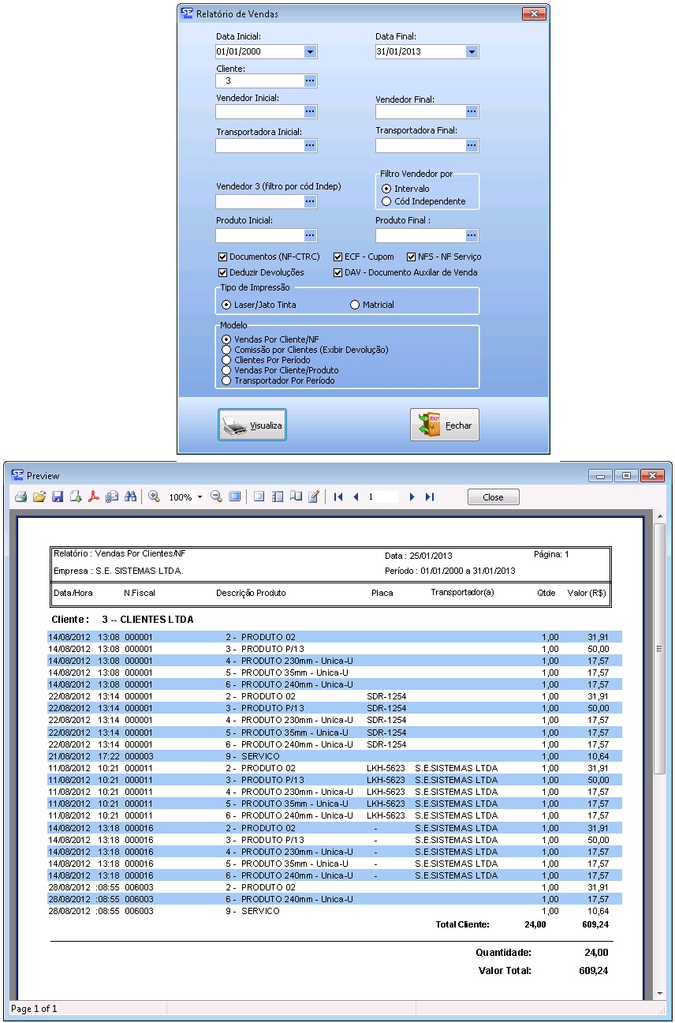Open the Data Inicial date dropdown

click(x=310, y=52)
